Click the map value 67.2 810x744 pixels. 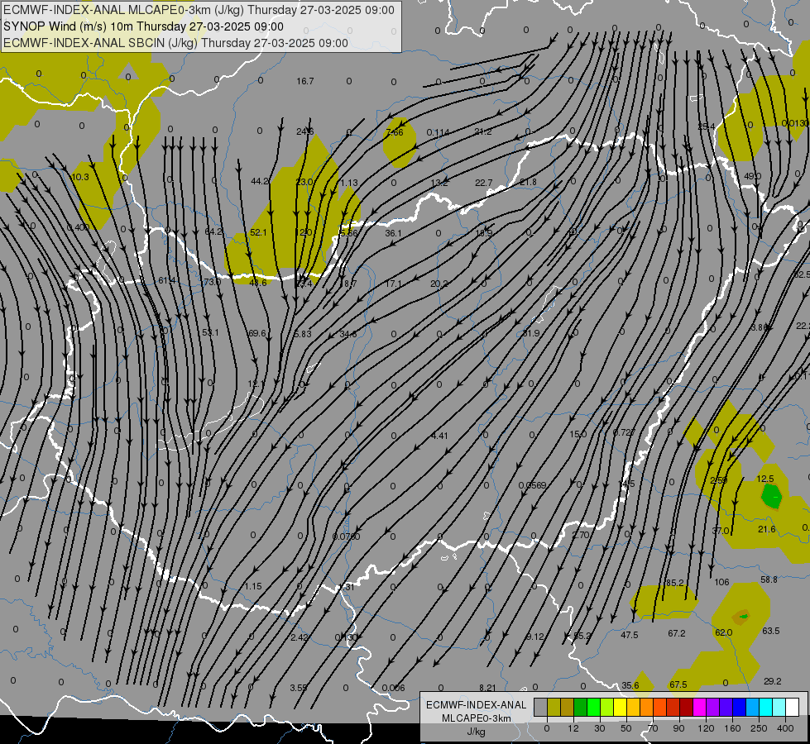pos(677,633)
